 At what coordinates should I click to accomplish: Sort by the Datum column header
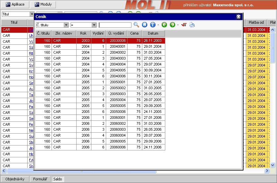click(x=153, y=33)
